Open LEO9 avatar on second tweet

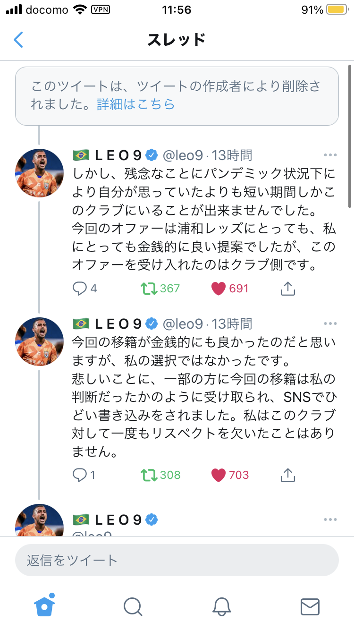coord(40,341)
